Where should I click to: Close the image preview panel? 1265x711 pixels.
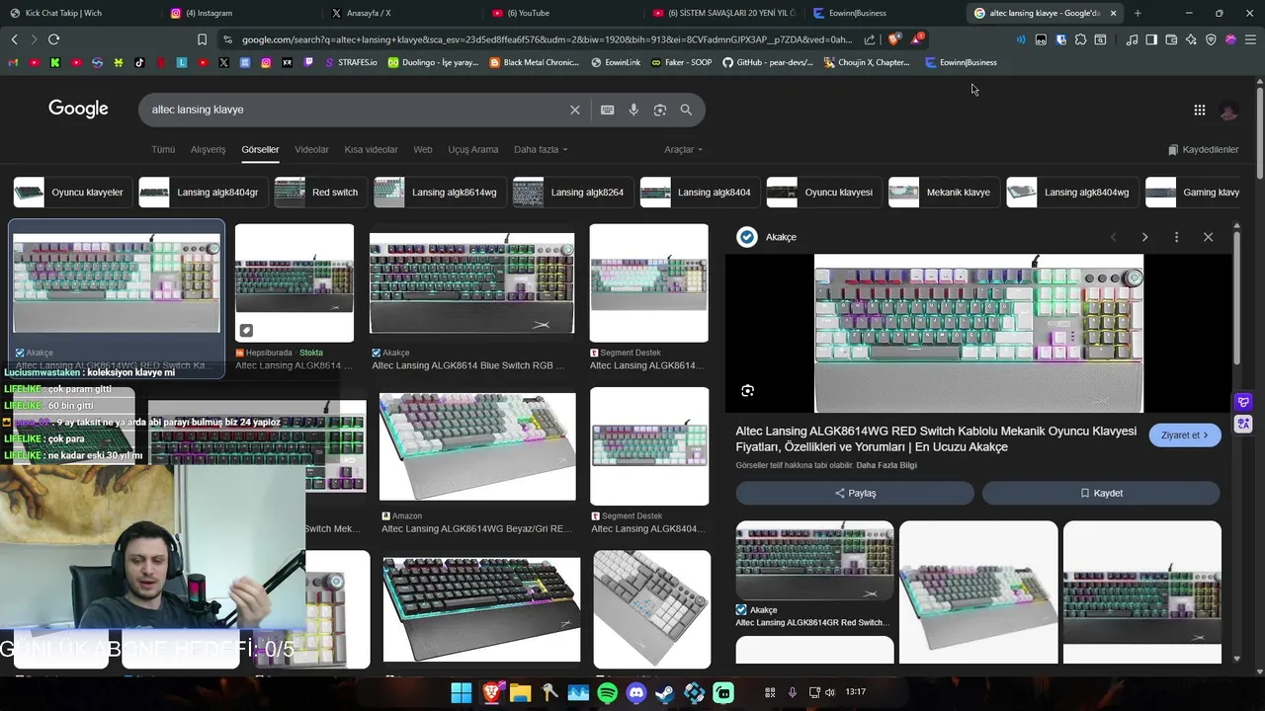click(1208, 237)
